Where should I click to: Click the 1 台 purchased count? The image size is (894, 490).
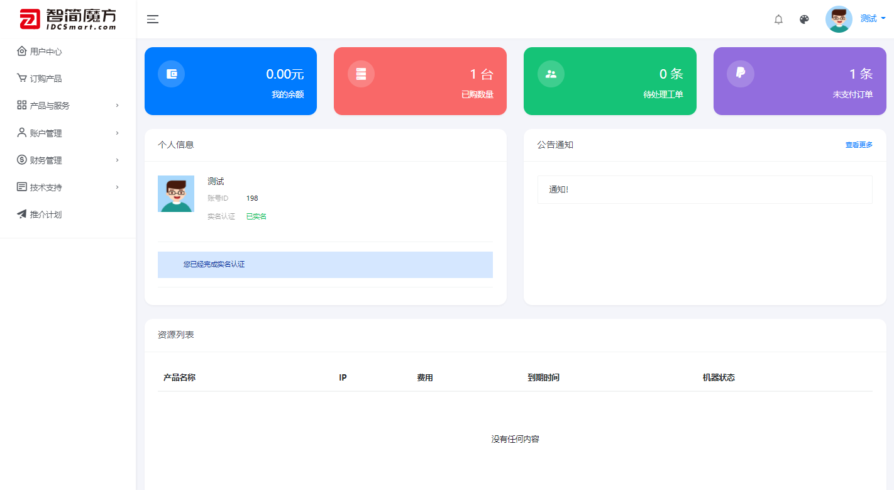[482, 74]
